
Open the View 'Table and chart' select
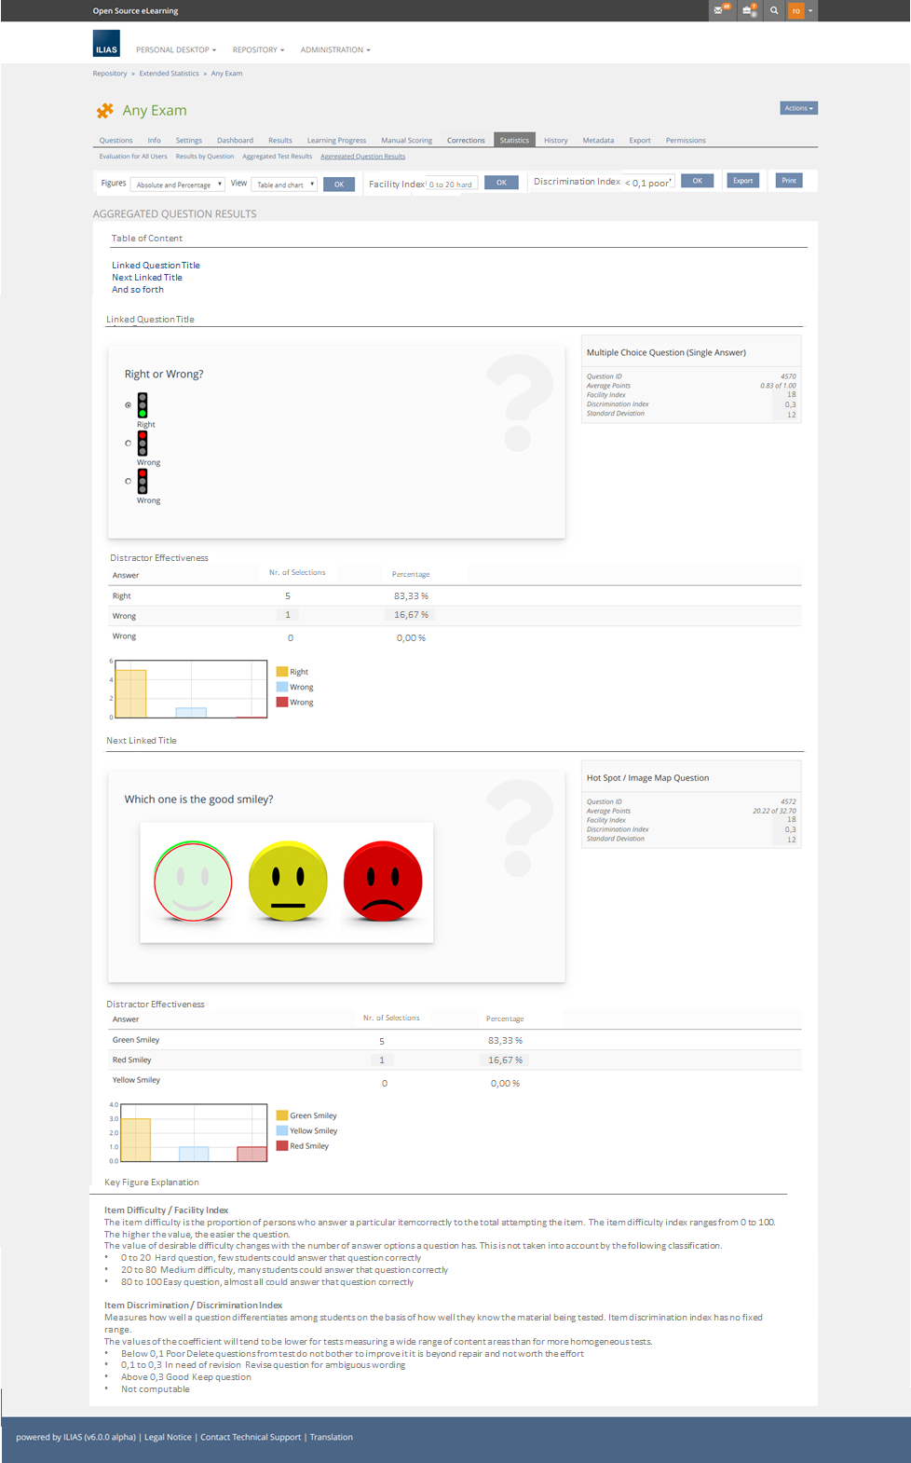pos(285,185)
